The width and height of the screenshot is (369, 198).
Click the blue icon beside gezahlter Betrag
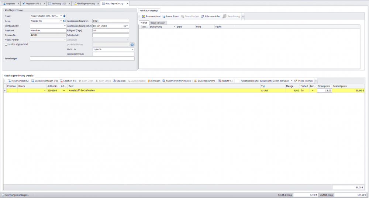[x=132, y=44]
